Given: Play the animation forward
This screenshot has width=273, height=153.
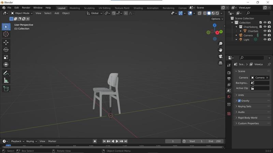Looking at the screenshot, I should [x=117, y=141].
